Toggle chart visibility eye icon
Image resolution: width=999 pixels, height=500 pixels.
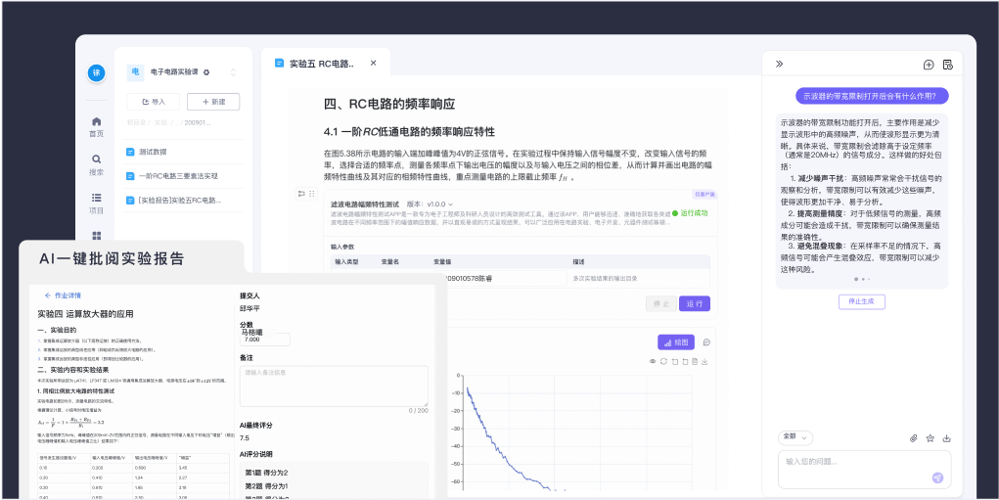(x=653, y=362)
